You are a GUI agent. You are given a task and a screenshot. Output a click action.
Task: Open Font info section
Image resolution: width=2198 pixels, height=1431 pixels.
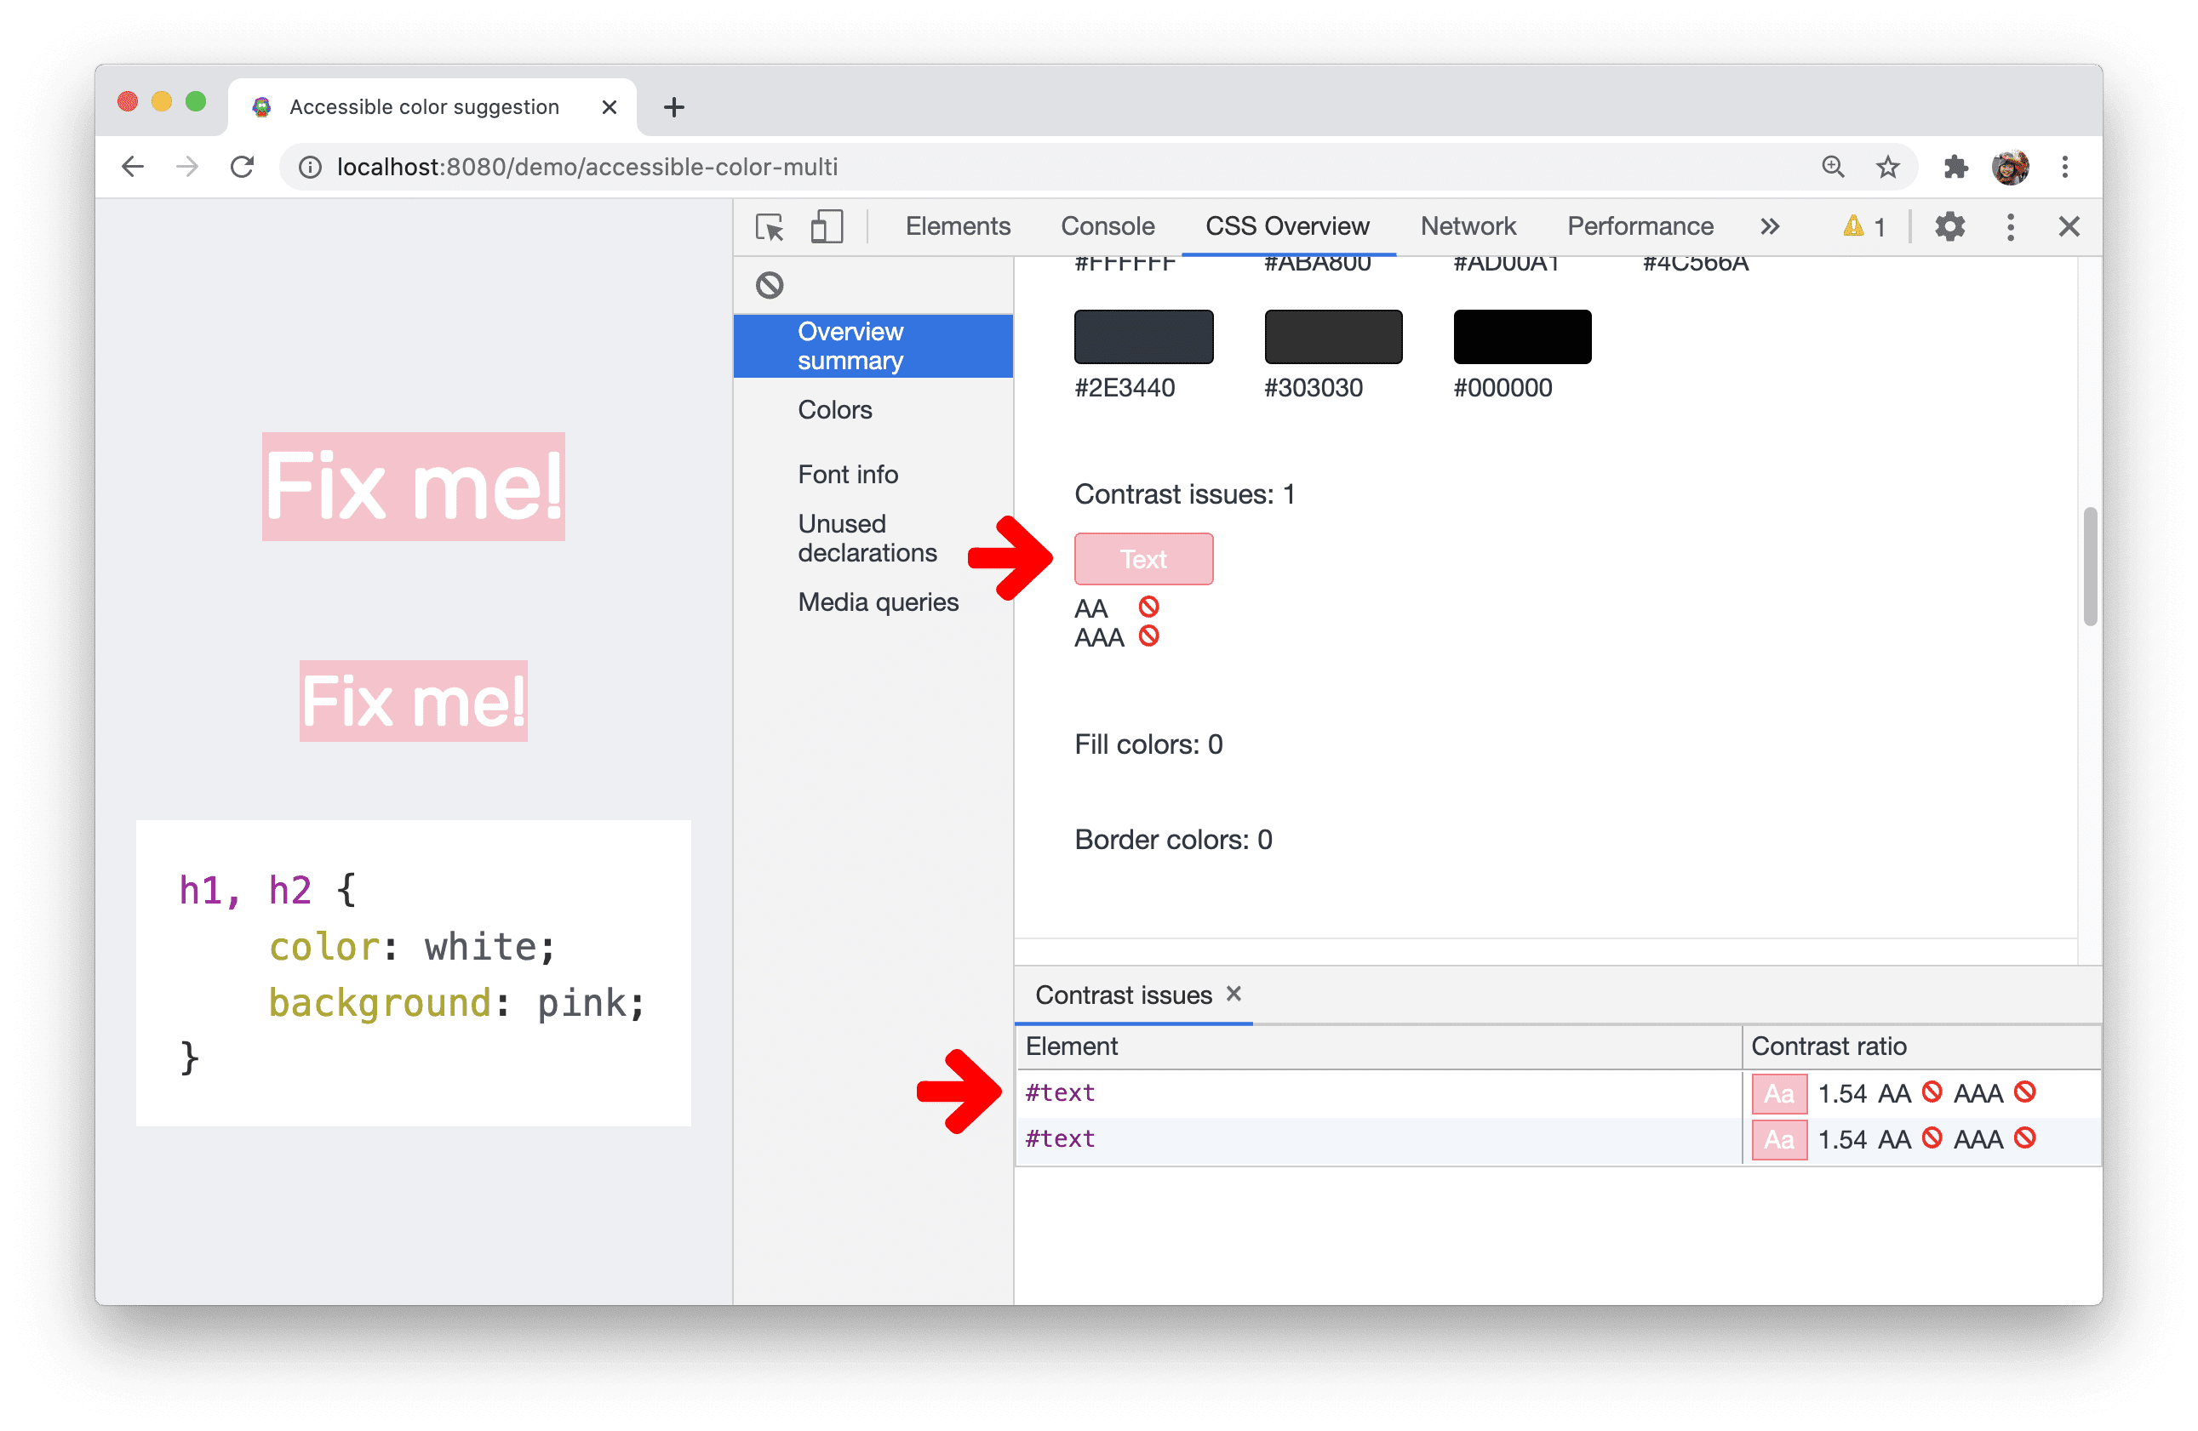[850, 472]
